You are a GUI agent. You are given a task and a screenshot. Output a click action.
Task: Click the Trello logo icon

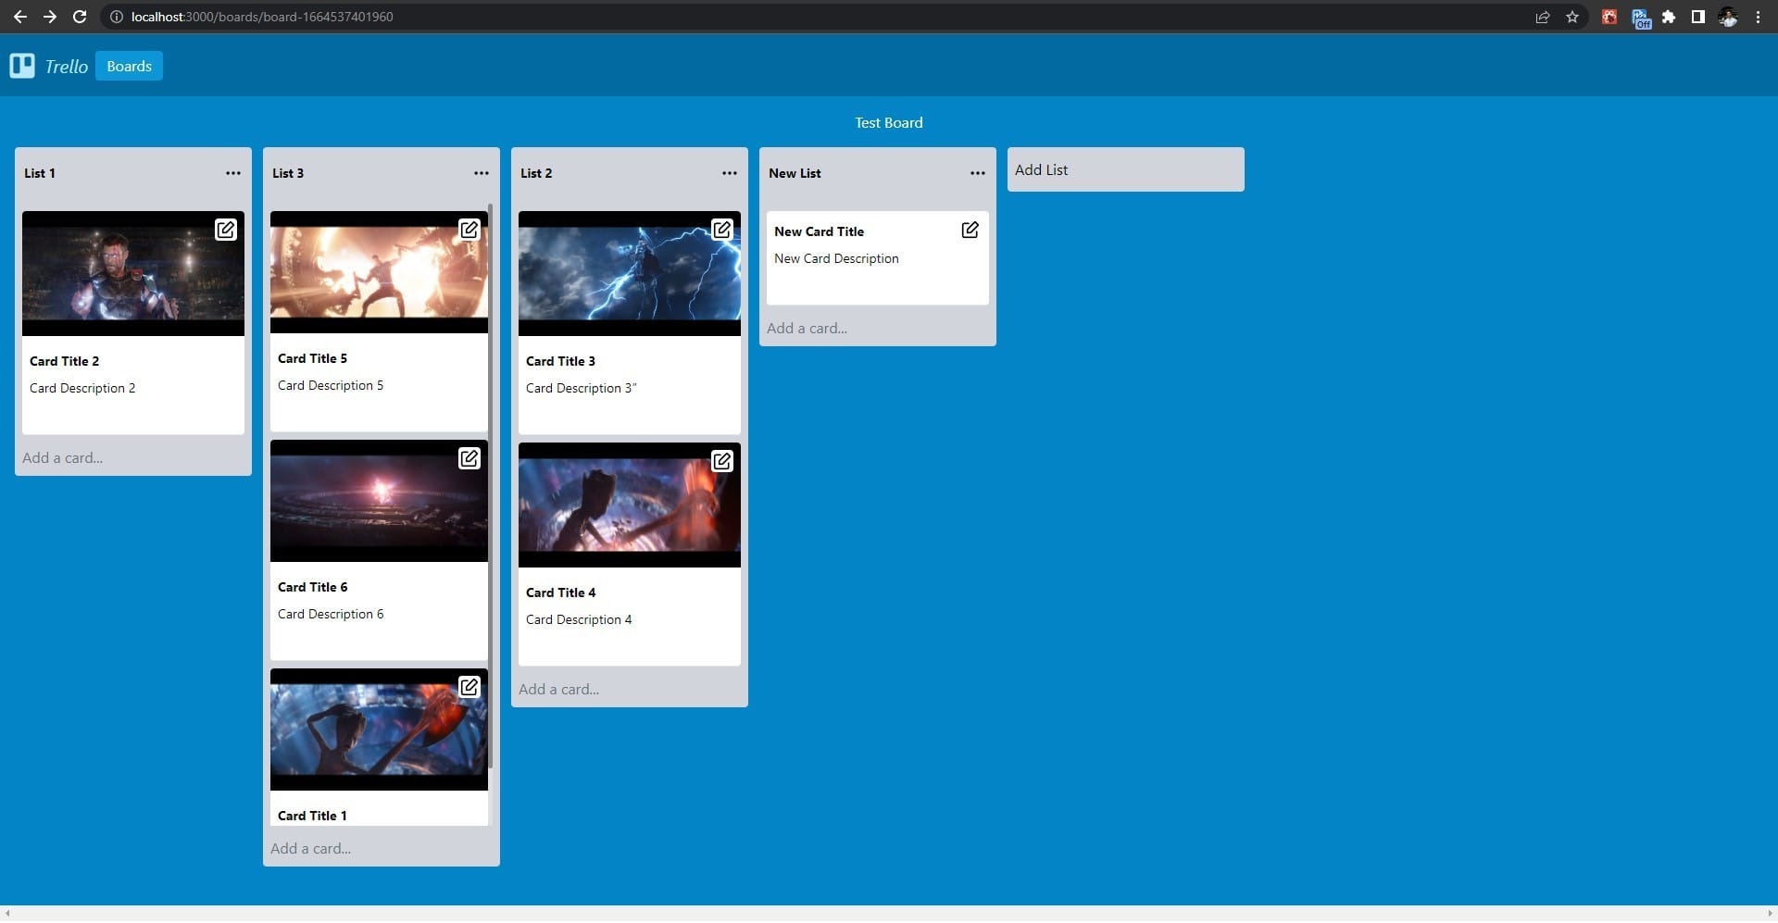click(x=22, y=66)
